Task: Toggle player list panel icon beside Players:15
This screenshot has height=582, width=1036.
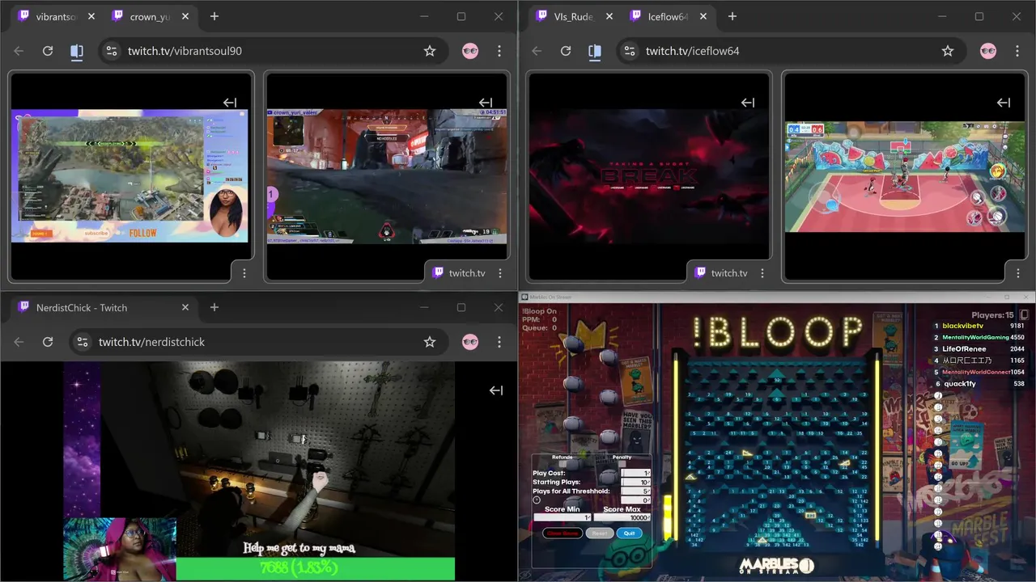Action: coord(1024,315)
